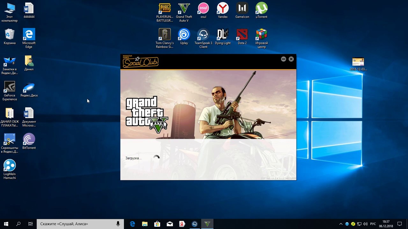Image resolution: width=408 pixels, height=229 pixels.
Task: Click the Rockstar Social Club logo
Action: click(141, 62)
